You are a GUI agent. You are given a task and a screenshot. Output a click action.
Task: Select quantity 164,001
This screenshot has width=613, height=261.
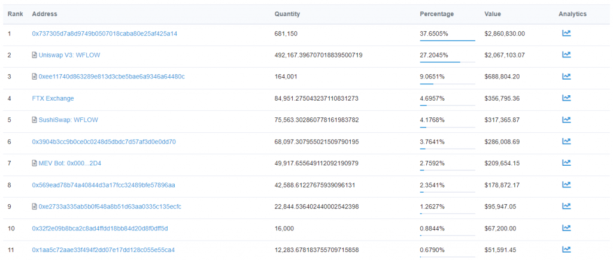point(286,77)
